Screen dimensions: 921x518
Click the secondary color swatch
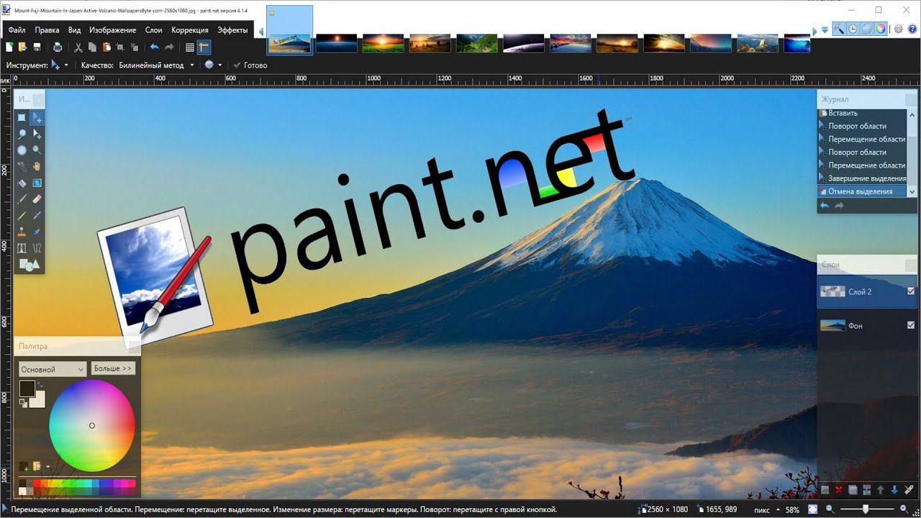pyautogui.click(x=39, y=400)
